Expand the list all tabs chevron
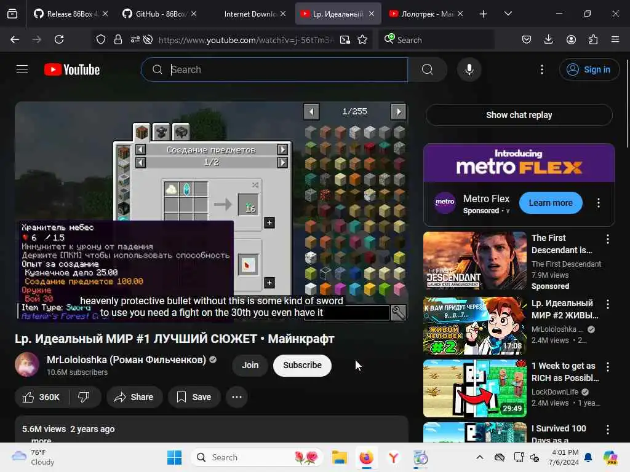The image size is (630, 472). coord(508,14)
